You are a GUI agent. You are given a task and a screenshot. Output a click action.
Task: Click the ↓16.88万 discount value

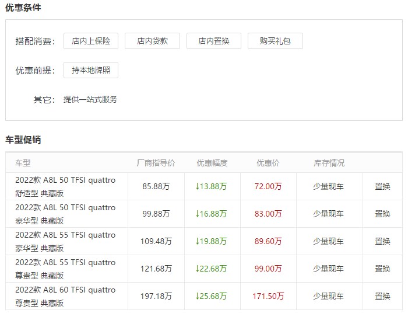click(211, 214)
